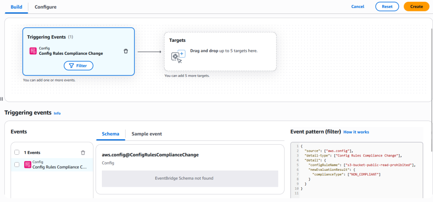Click the trash icon beside 1 Events
433x202 pixels.
pyautogui.click(x=83, y=153)
